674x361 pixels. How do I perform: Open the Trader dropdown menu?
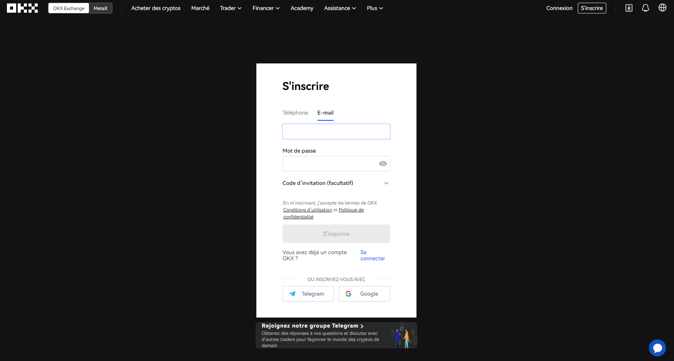tap(231, 8)
